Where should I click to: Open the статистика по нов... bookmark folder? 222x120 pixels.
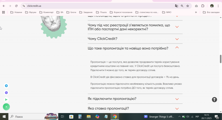coord(147,12)
